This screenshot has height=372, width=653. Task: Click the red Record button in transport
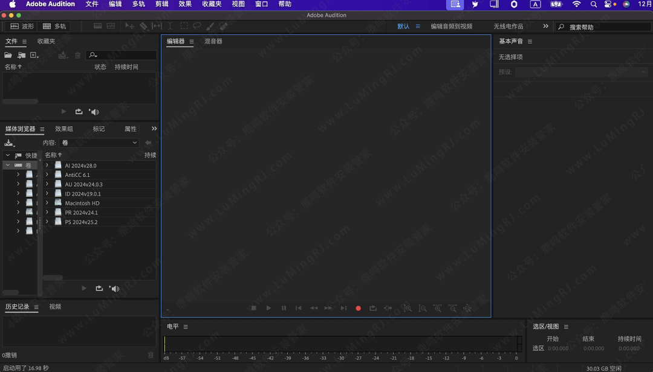pos(358,308)
